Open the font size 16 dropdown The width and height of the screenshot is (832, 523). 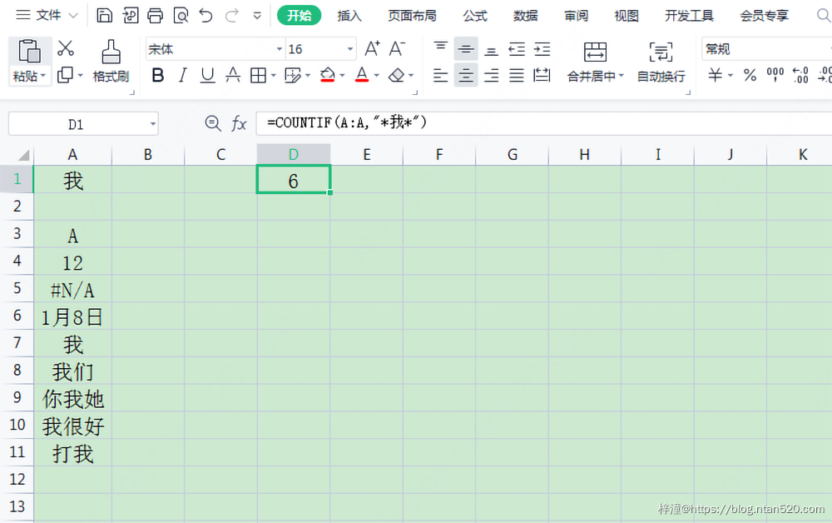tap(350, 49)
